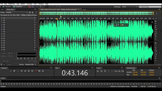The image size is (162, 91).
Task: Zoom in time in Zoom panel
Action: point(105,71)
